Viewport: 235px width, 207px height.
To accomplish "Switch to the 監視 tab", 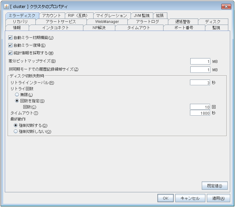I will click(x=216, y=28).
